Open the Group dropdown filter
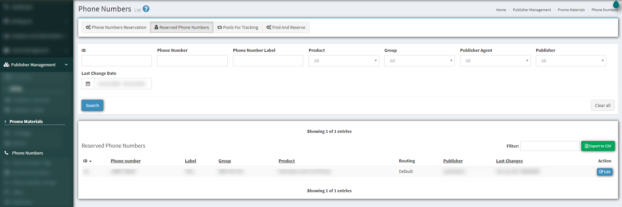The height and width of the screenshot is (207, 622). tap(419, 61)
